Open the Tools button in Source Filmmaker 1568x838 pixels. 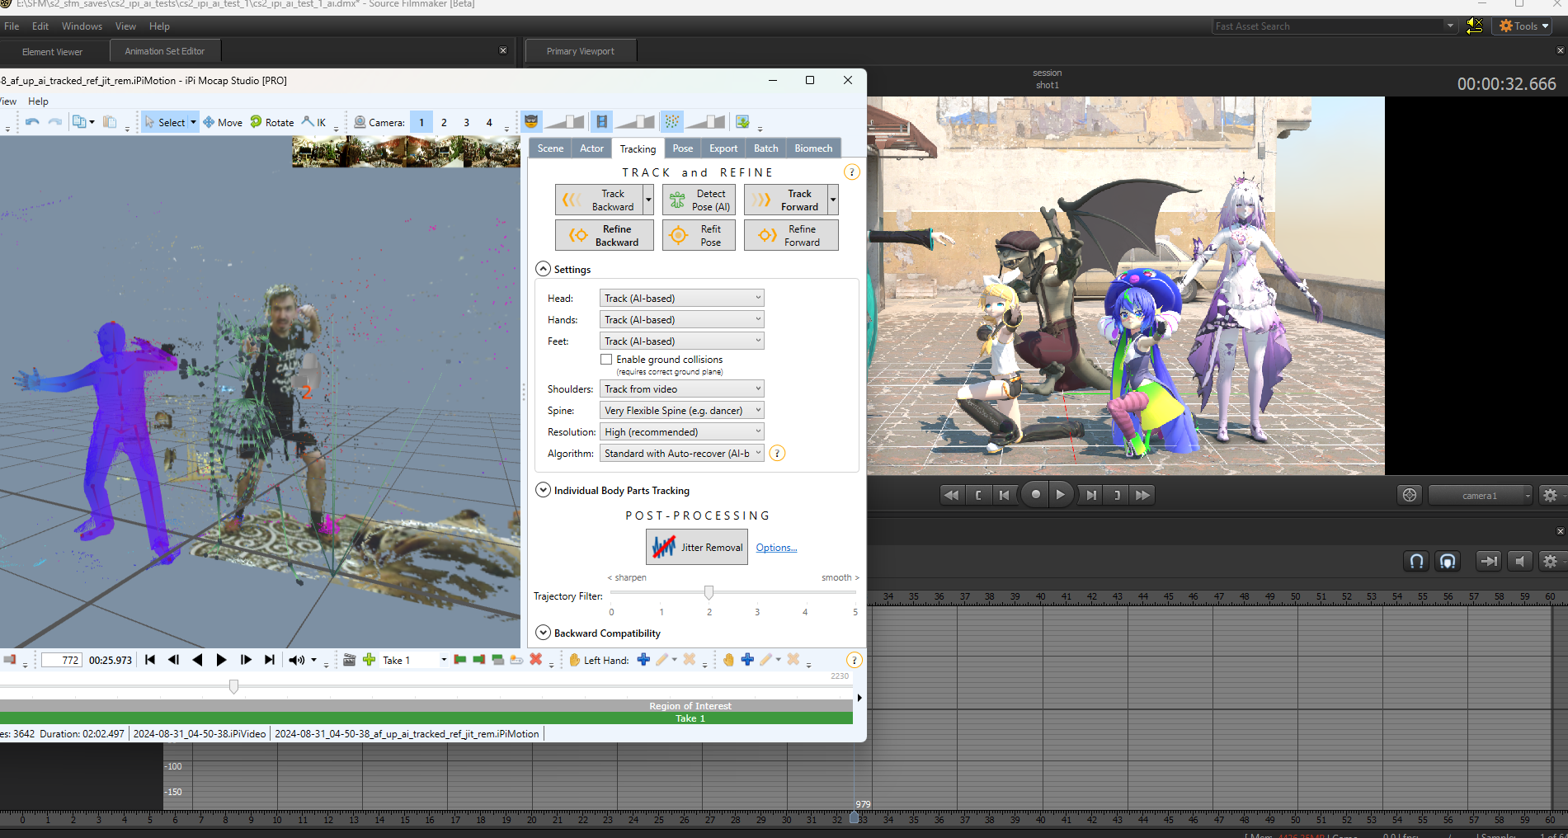point(1522,26)
